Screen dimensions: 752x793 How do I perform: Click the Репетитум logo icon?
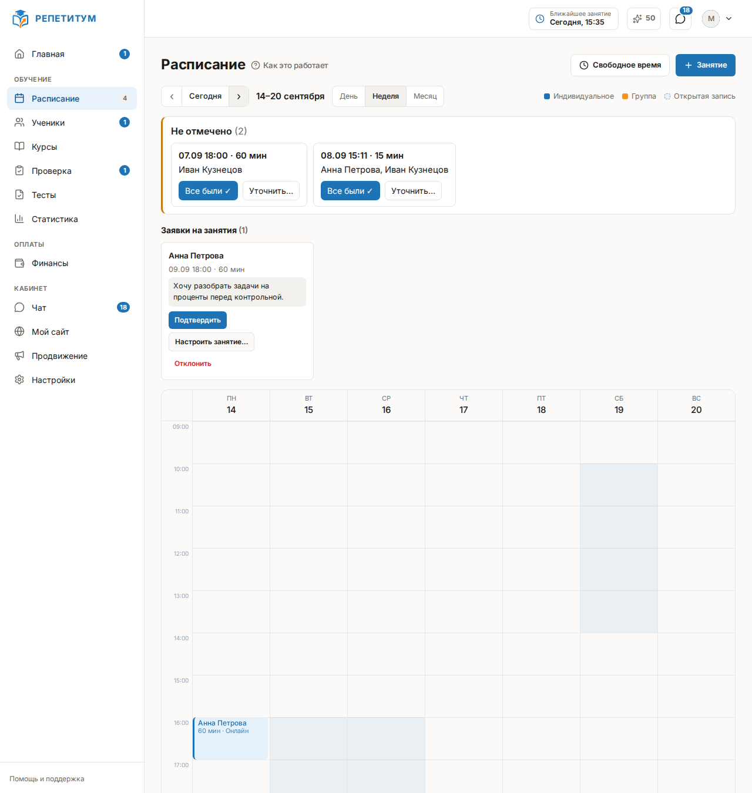click(20, 19)
